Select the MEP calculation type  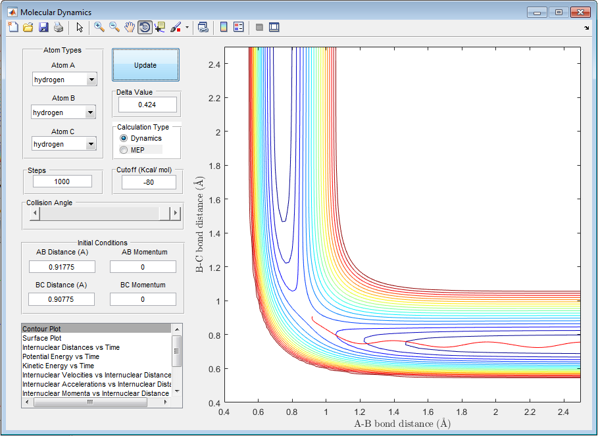(124, 150)
